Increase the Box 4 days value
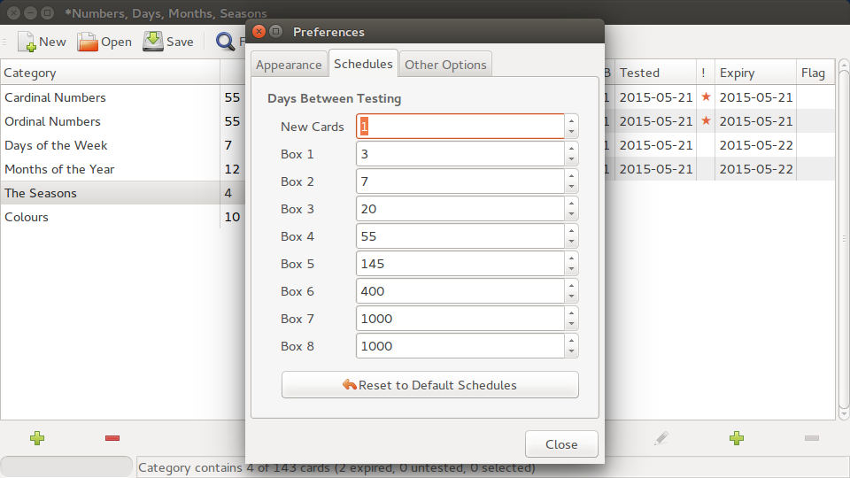This screenshot has width=850, height=478. tap(572, 230)
